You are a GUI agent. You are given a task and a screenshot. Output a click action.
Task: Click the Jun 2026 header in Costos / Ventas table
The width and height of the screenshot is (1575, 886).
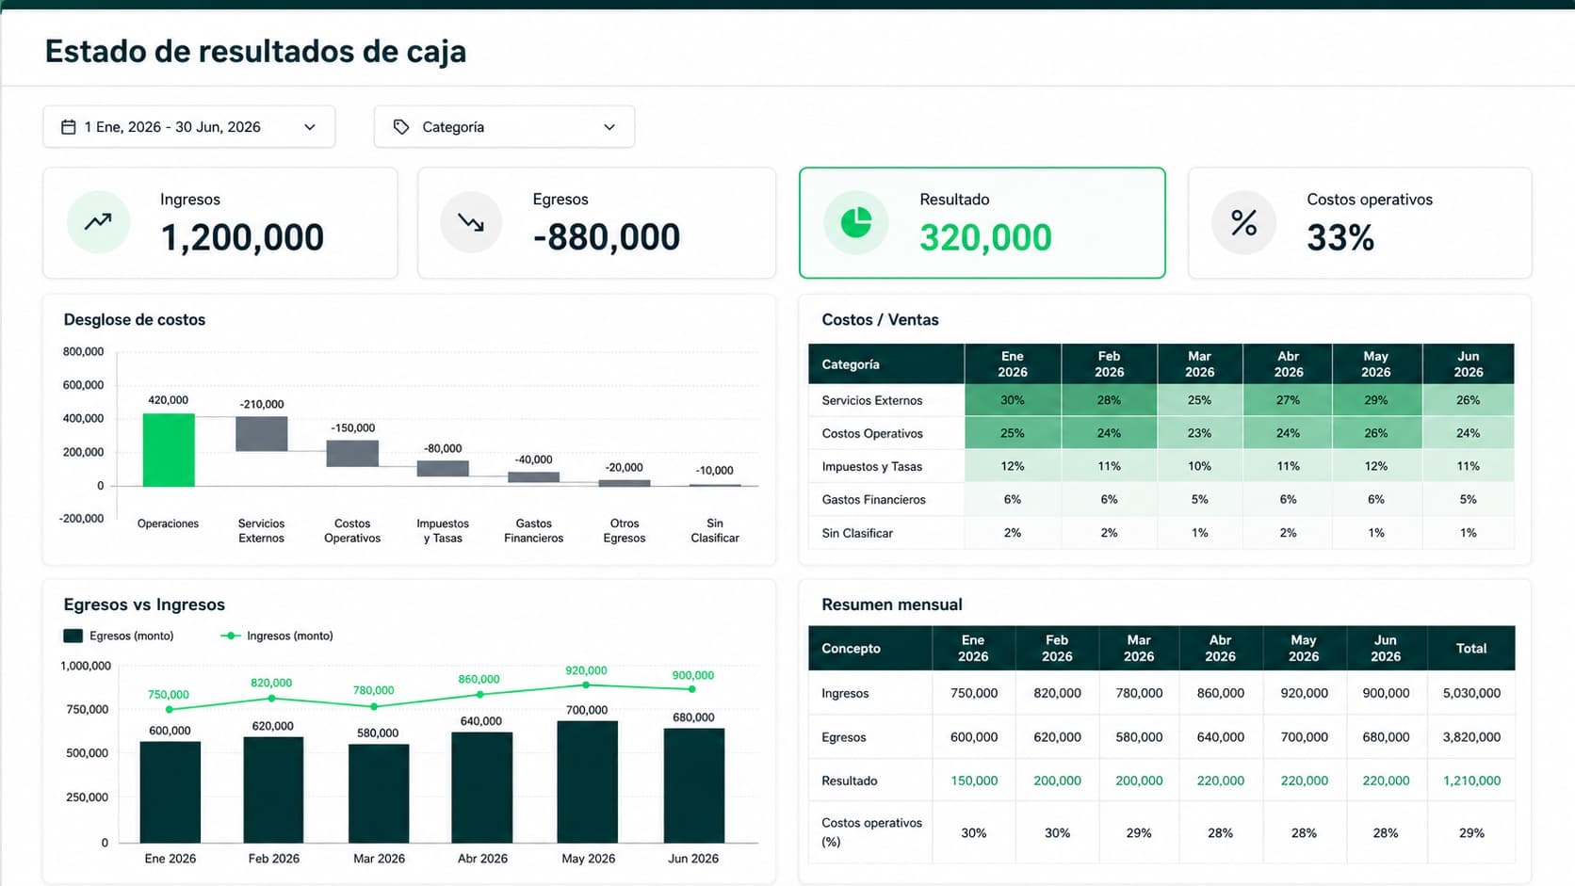point(1469,364)
